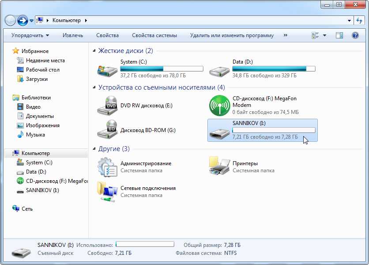The image size is (369, 265).
Task: Select the SANNIKOV (I:) removable drive icon
Action: pyautogui.click(x=219, y=134)
